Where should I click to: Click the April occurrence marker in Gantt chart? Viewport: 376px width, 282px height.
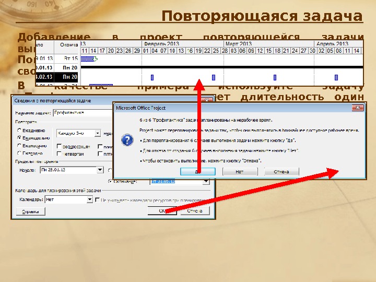tap(336, 77)
